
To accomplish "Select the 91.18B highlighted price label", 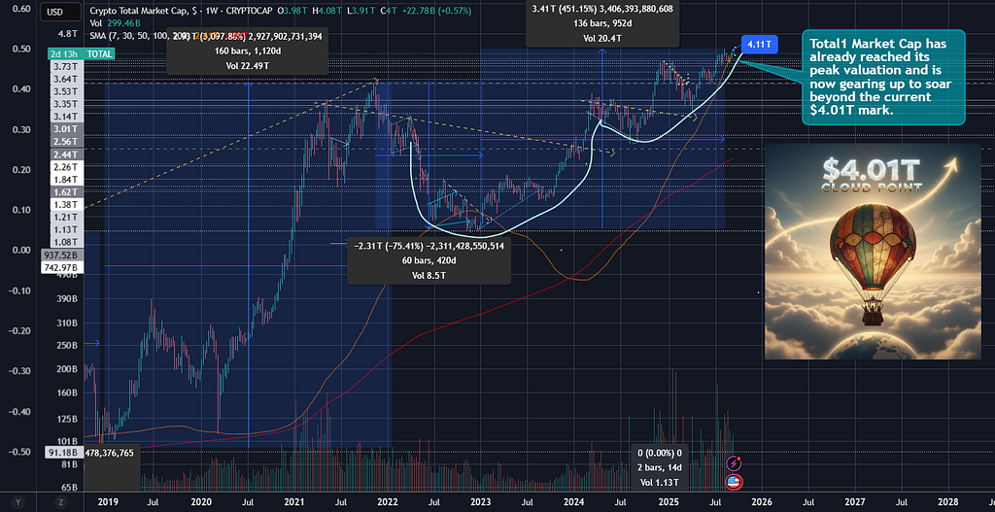I will coord(65,453).
